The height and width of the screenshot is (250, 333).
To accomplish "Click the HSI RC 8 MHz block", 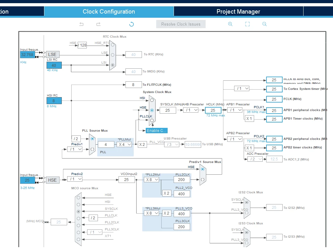I will 54,101.
